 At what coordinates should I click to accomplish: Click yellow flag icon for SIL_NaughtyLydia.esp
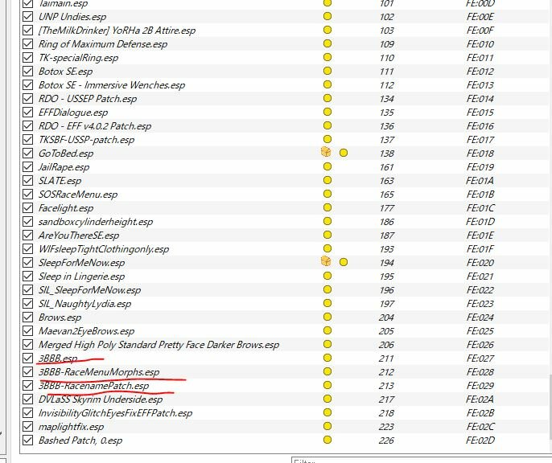(327, 303)
